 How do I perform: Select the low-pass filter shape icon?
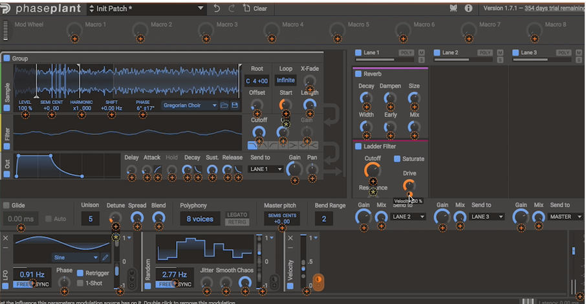coord(252,145)
